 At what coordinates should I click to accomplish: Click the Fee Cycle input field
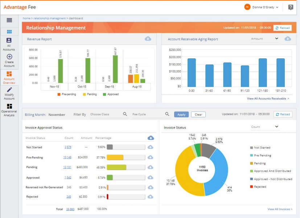pyautogui.click(x=147, y=114)
